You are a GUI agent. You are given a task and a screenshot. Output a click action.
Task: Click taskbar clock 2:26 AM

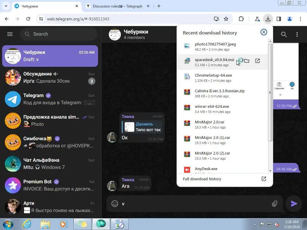click(291, 224)
